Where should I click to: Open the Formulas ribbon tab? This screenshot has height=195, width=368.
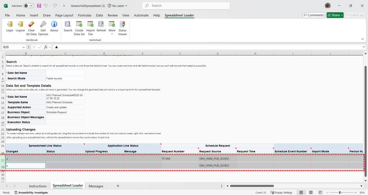click(x=84, y=15)
